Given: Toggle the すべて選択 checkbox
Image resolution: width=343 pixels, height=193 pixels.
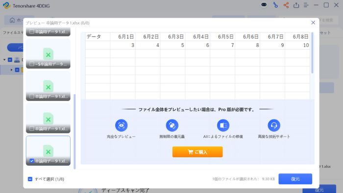Looking at the screenshot, I should [x=30, y=179].
